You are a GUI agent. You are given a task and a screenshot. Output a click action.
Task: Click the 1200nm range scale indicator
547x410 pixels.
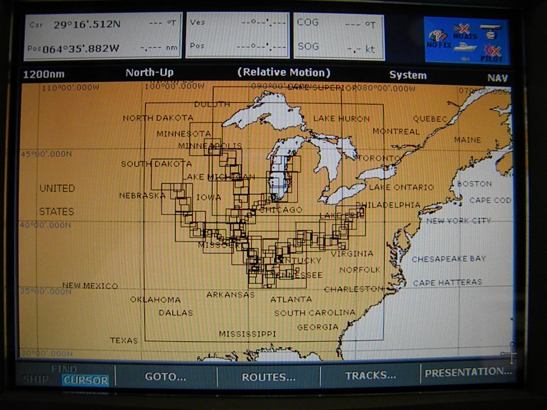coord(44,74)
